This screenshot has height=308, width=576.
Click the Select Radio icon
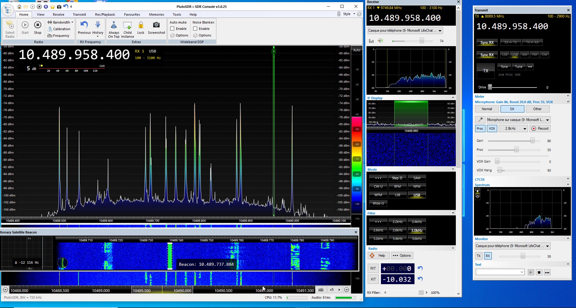point(10,25)
